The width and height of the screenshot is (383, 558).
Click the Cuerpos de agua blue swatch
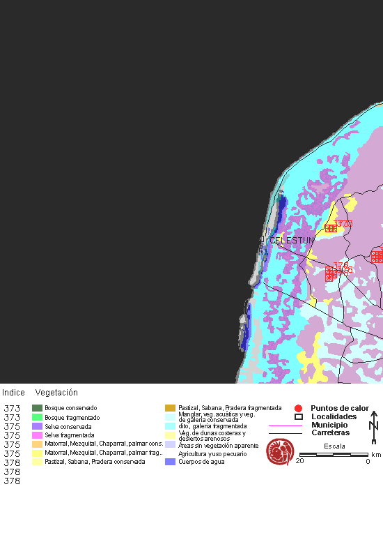click(x=170, y=462)
